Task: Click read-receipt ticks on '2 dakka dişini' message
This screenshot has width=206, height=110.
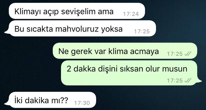Action: click(188, 80)
